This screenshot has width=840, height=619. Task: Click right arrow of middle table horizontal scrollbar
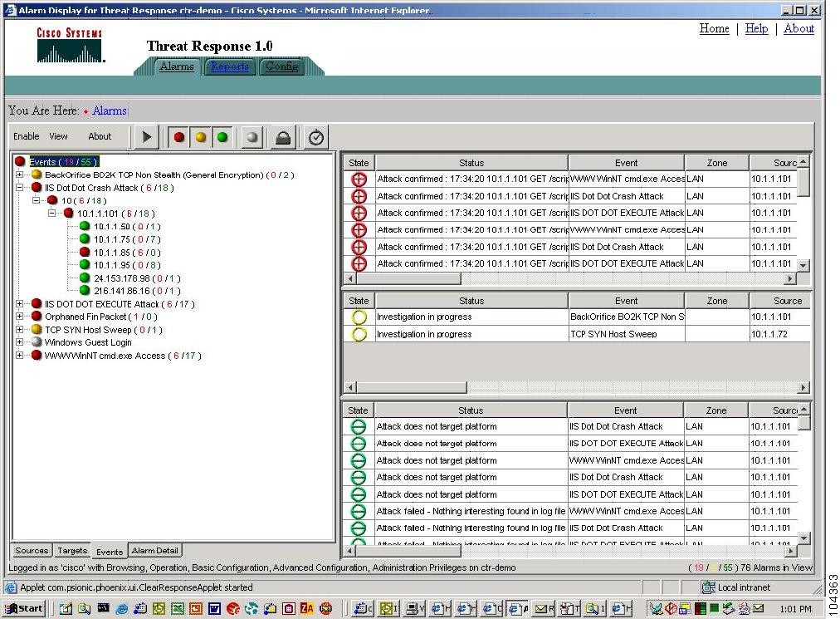803,387
